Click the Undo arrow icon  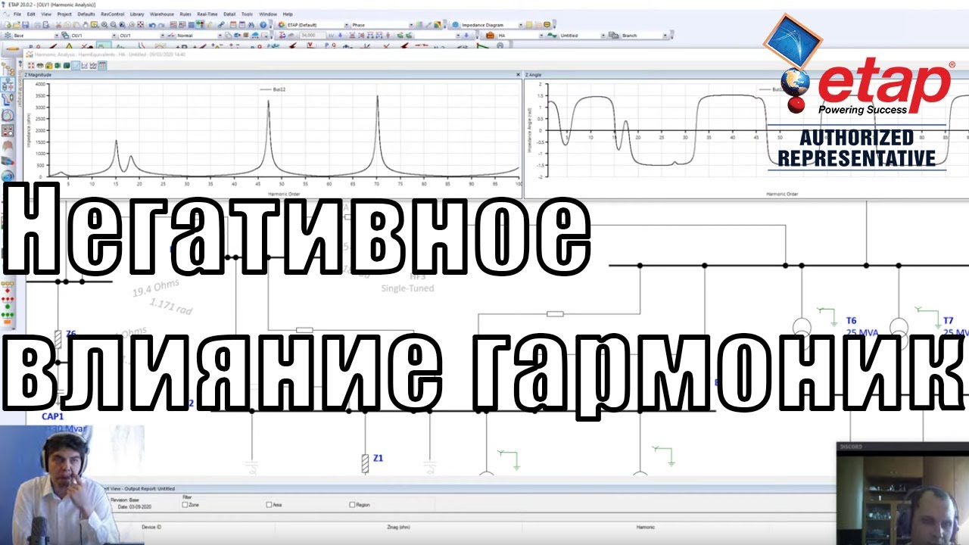coord(151,24)
